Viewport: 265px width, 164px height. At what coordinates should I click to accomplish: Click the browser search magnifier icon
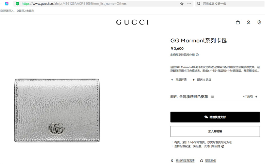(x=199, y=3)
